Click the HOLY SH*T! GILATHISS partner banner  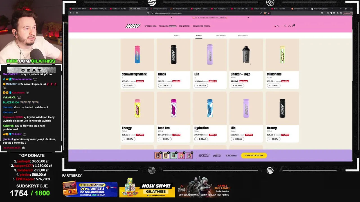point(147,187)
